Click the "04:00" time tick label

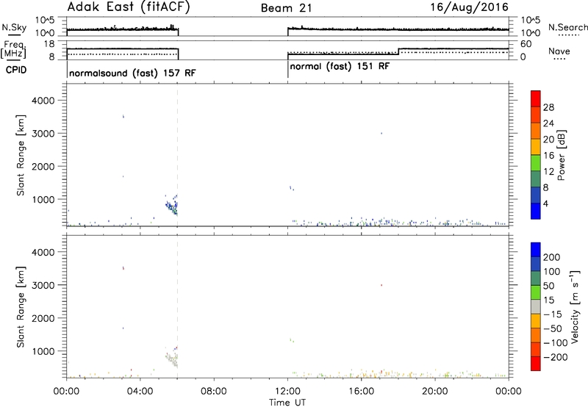[140, 392]
